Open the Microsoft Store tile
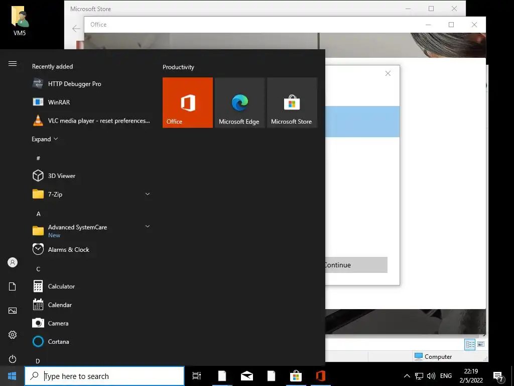The width and height of the screenshot is (514, 386). (x=292, y=103)
